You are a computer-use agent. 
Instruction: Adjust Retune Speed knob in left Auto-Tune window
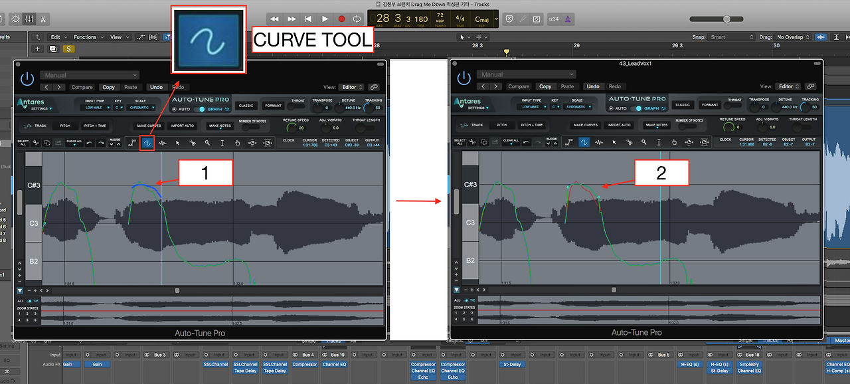point(292,128)
